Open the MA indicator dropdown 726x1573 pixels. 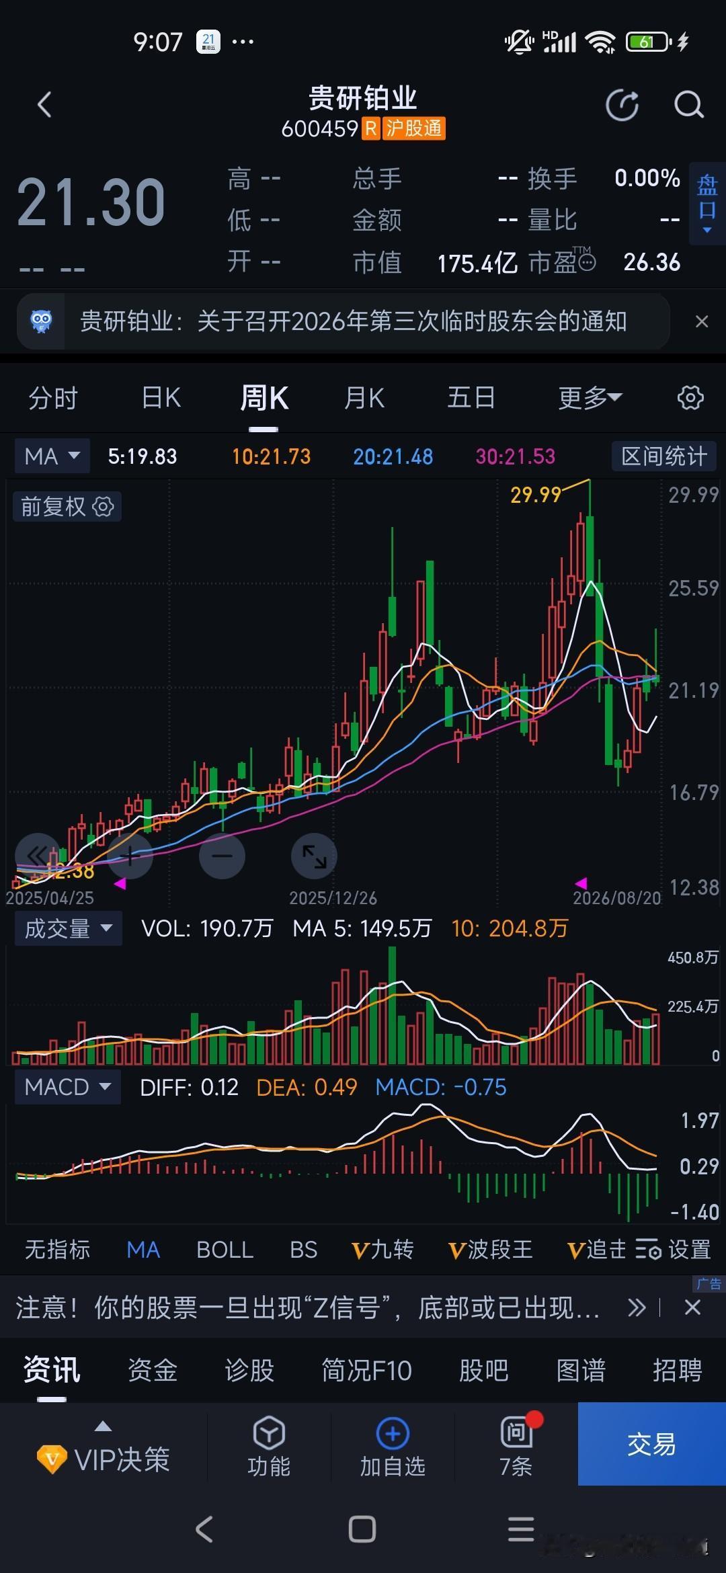pos(52,456)
